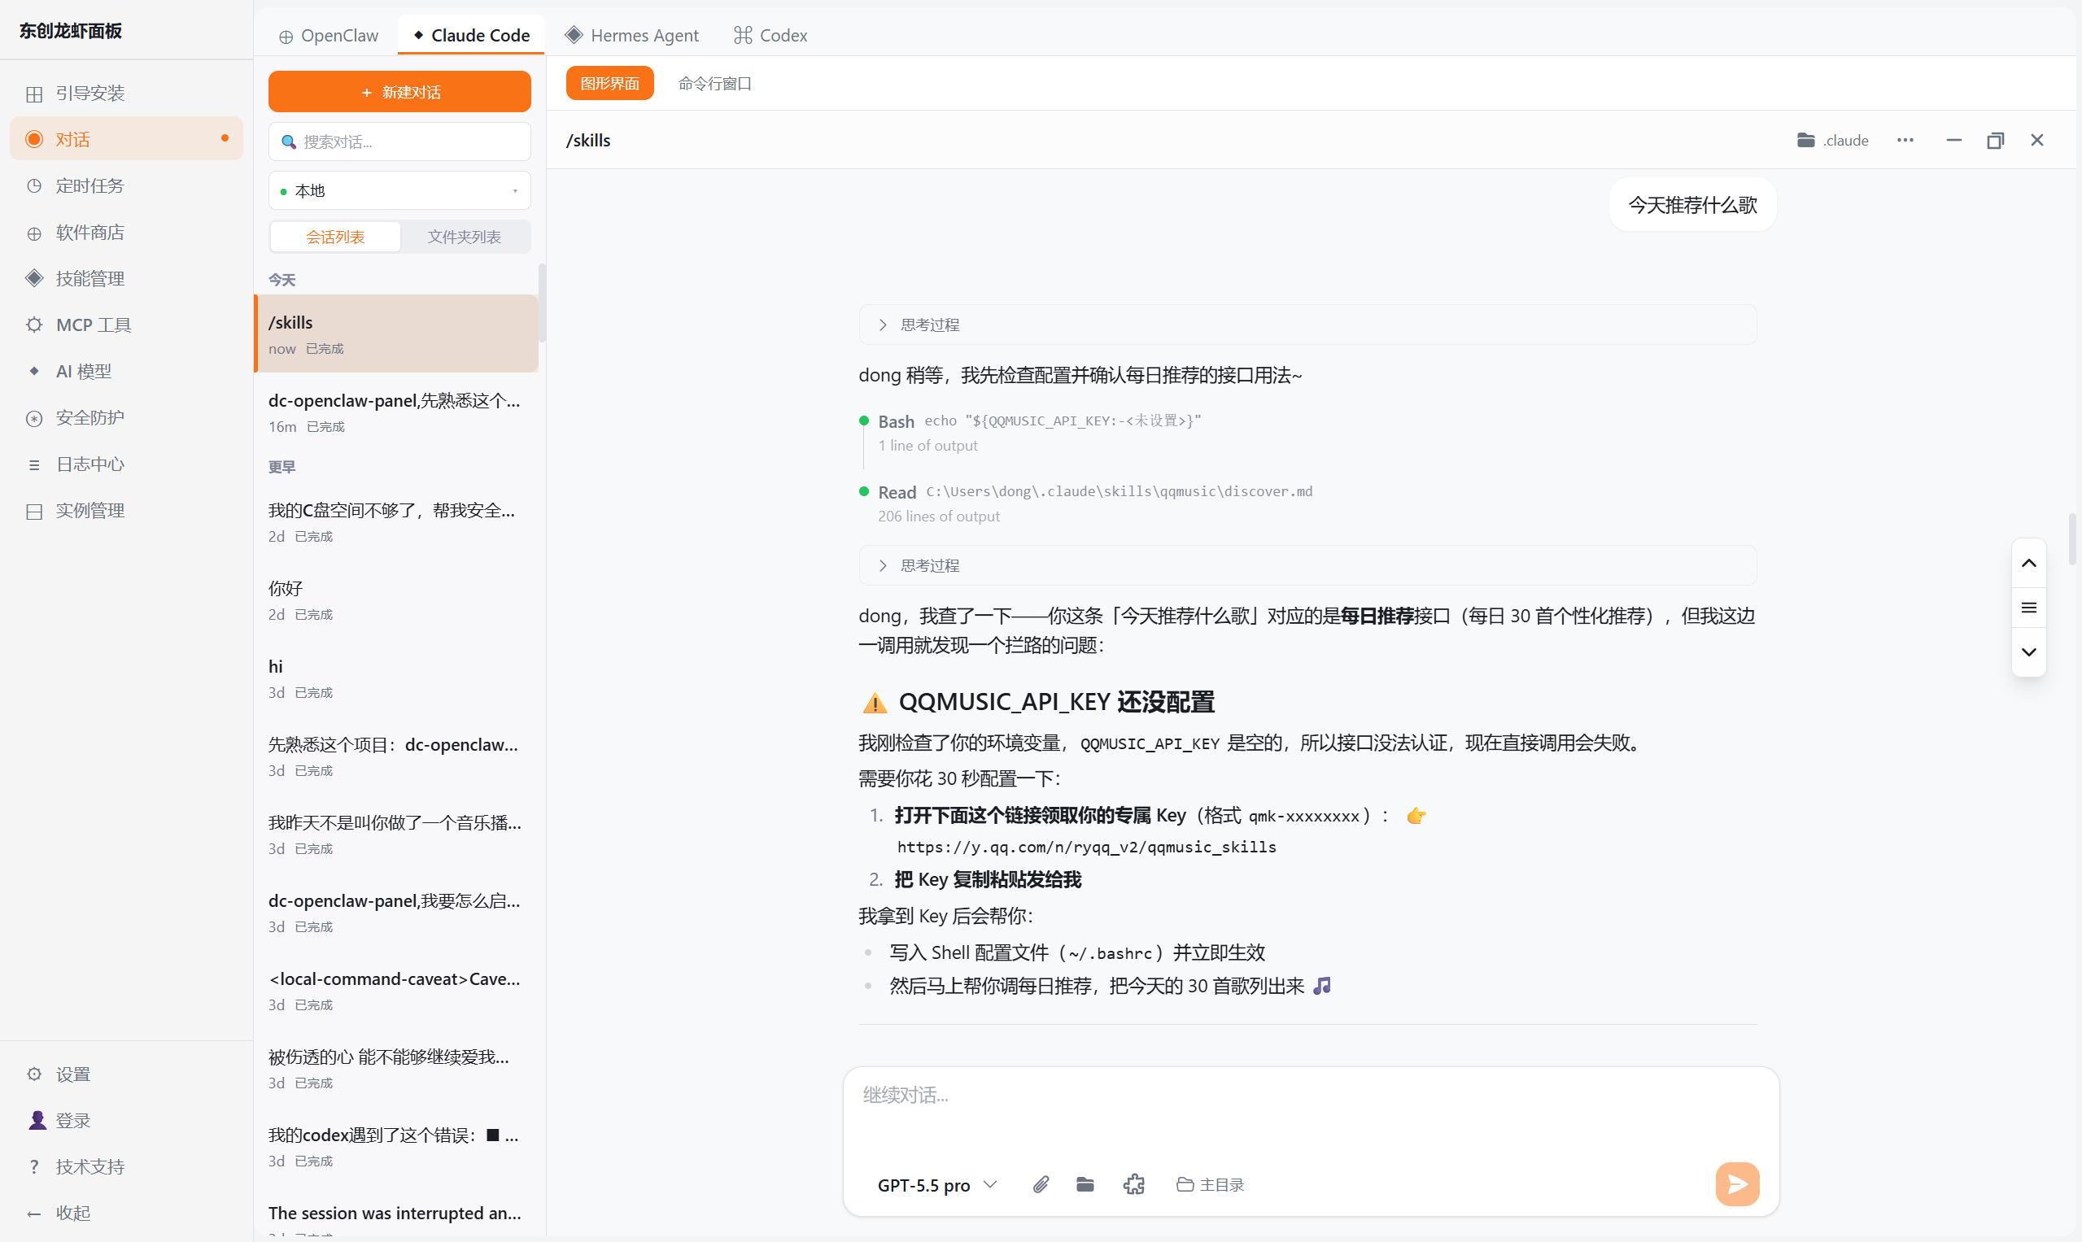The width and height of the screenshot is (2082, 1242).
Task: Switch to 命令行窗口 mode
Action: click(714, 84)
